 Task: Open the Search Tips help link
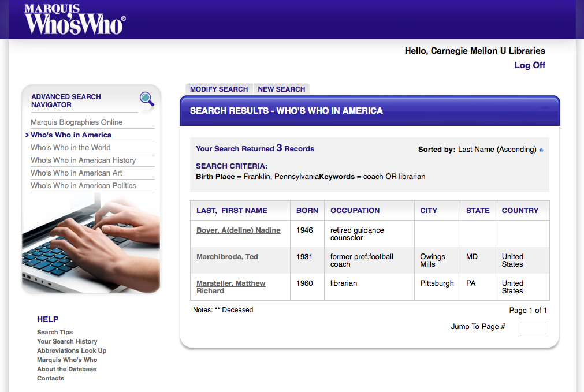click(x=55, y=332)
